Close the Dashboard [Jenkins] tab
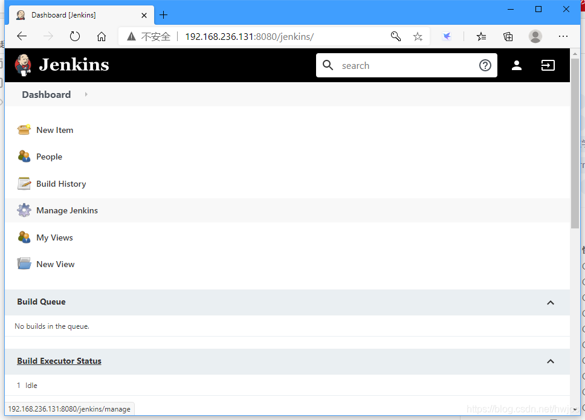585x420 pixels. click(x=144, y=15)
